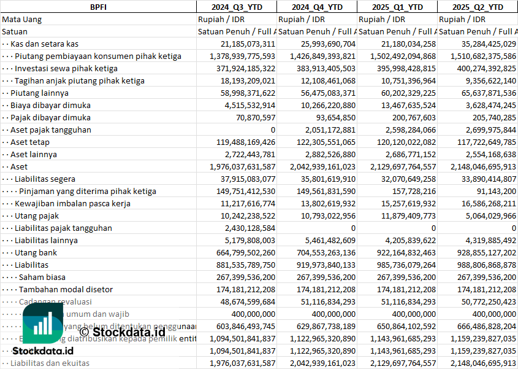Select the 2025_Q1_YTD column header
Viewport: 518px width, 369px height.
[x=397, y=7]
